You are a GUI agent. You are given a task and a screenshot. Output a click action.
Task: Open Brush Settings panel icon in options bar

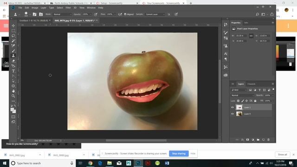point(34,14)
